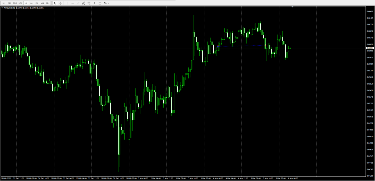Select the text tool A
Screen dimensions: 375x181
tap(94, 3)
